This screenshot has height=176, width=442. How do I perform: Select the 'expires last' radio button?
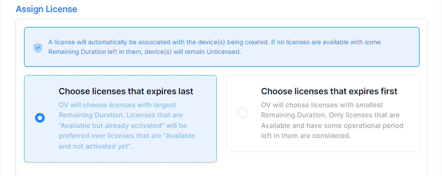pyautogui.click(x=40, y=118)
